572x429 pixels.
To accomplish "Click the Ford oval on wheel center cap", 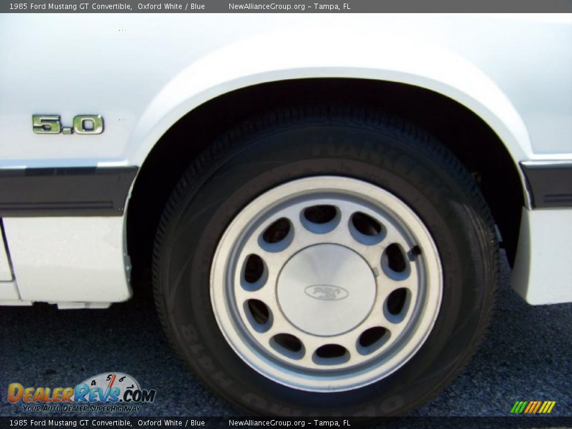I will (326, 292).
